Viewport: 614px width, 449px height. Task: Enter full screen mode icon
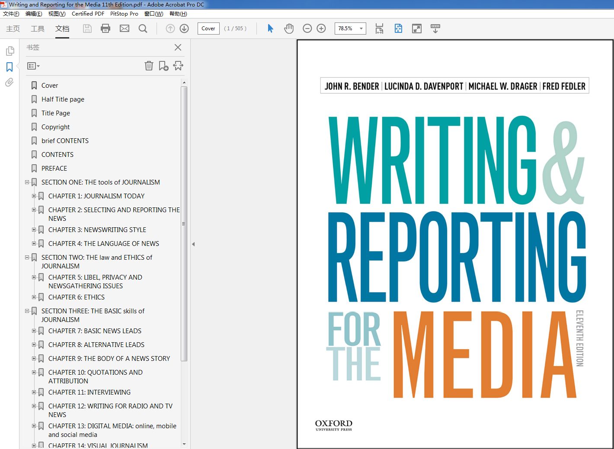[417, 29]
